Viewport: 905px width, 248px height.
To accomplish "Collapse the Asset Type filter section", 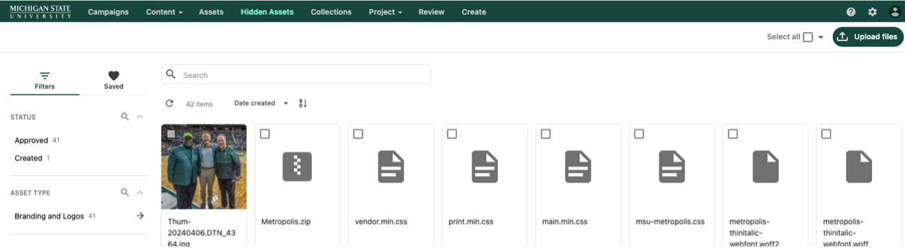I will (140, 193).
